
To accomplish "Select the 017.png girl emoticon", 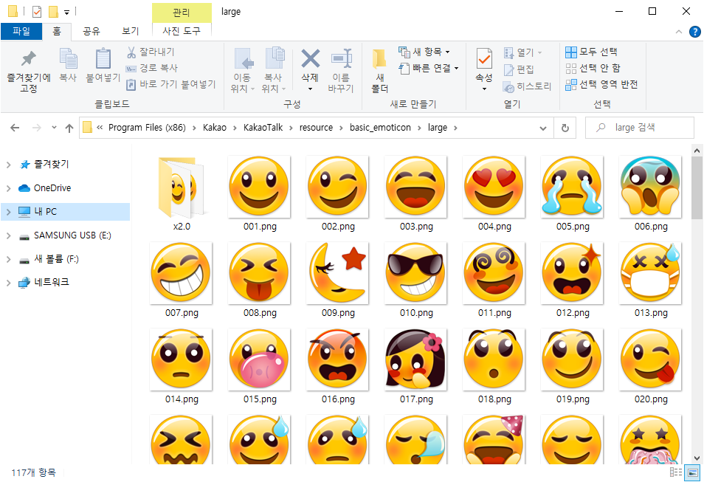I will click(416, 365).
